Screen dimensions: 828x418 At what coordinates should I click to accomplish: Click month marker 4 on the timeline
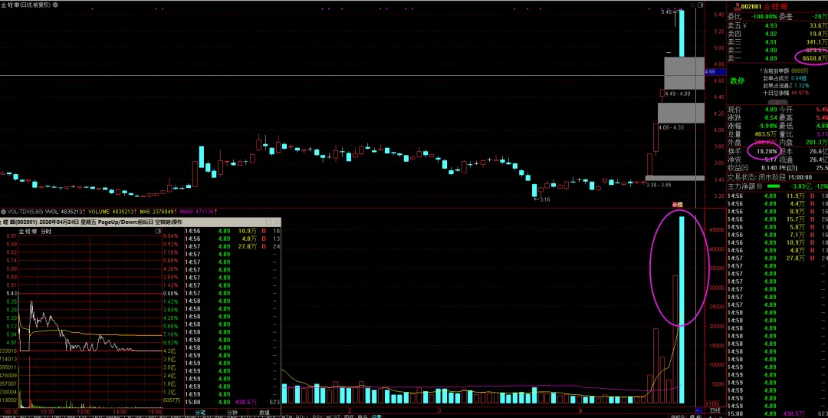pyautogui.click(x=580, y=410)
